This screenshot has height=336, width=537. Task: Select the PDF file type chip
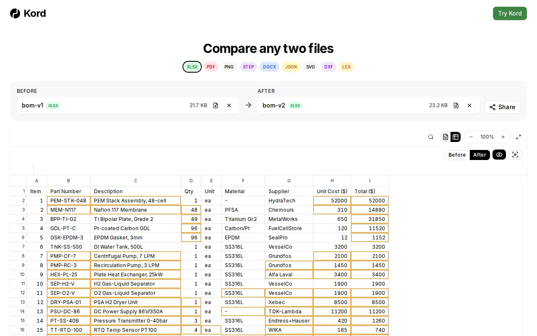coord(211,67)
